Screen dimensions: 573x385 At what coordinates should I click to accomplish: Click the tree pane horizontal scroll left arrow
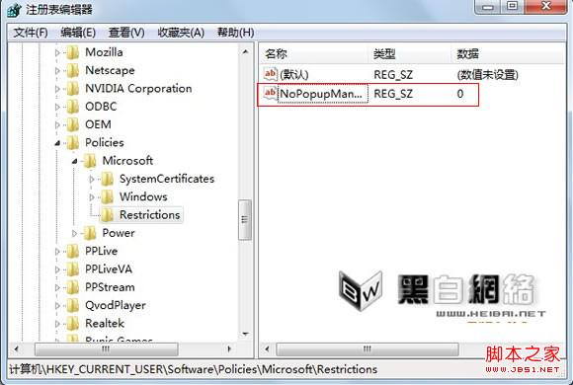point(16,349)
